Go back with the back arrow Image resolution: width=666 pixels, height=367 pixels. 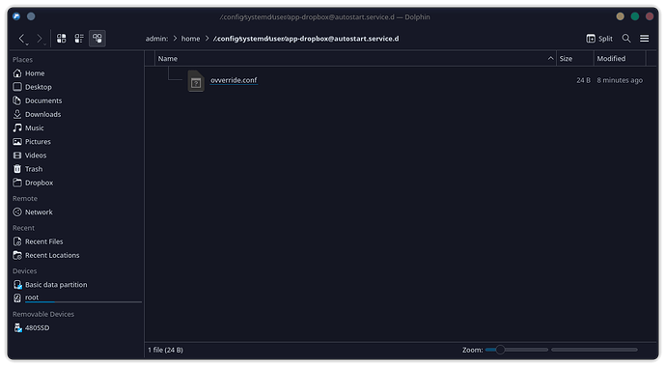point(22,39)
